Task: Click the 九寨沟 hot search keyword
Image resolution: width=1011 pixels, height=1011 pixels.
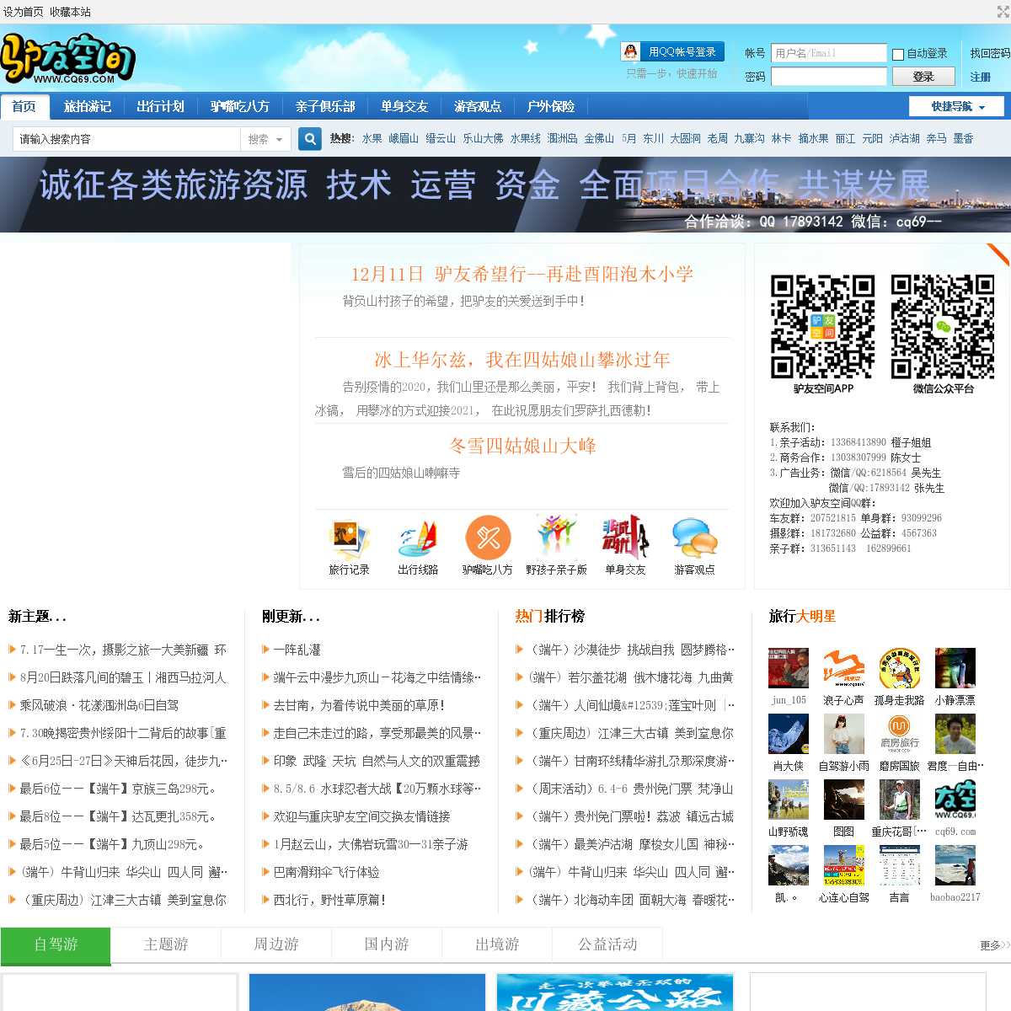Action: click(x=749, y=138)
